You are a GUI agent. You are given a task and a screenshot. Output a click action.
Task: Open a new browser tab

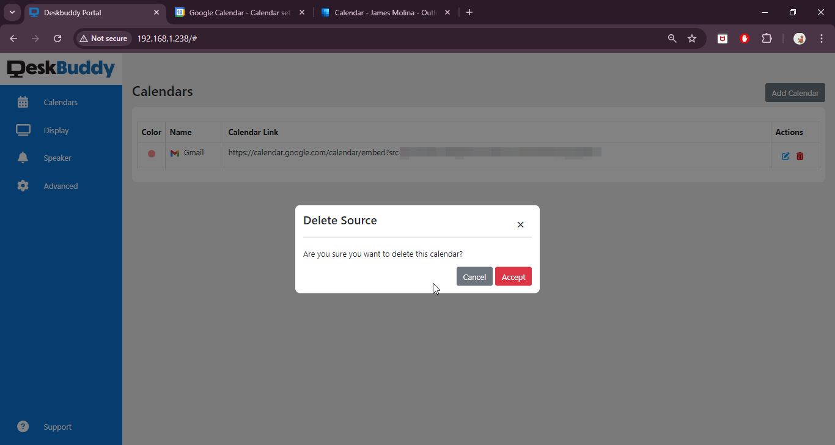click(x=469, y=12)
